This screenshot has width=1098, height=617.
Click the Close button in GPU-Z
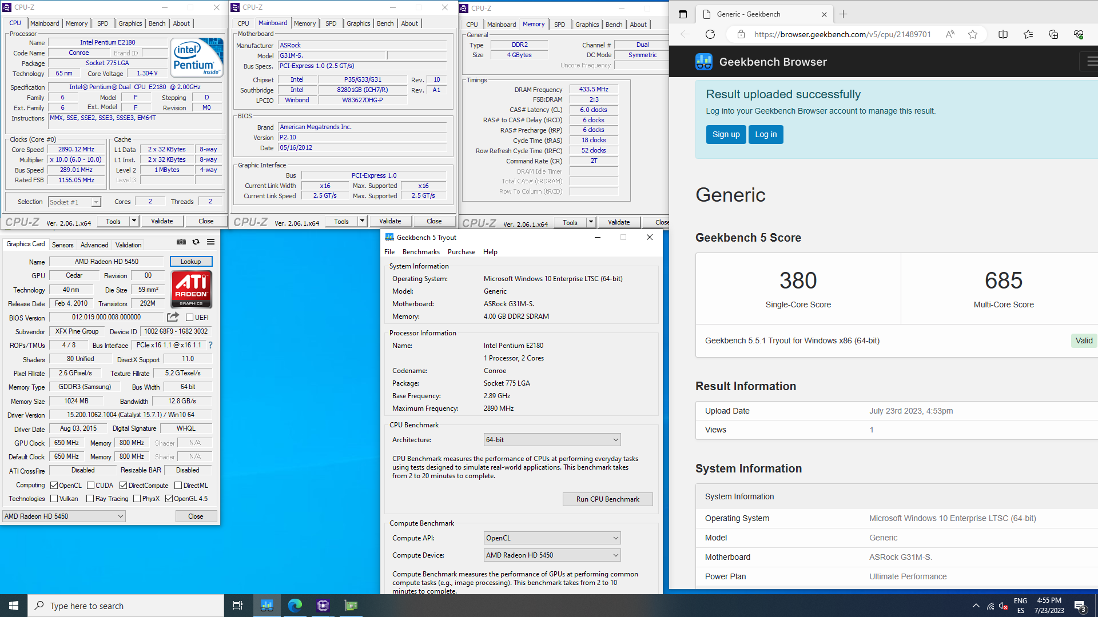click(x=196, y=516)
